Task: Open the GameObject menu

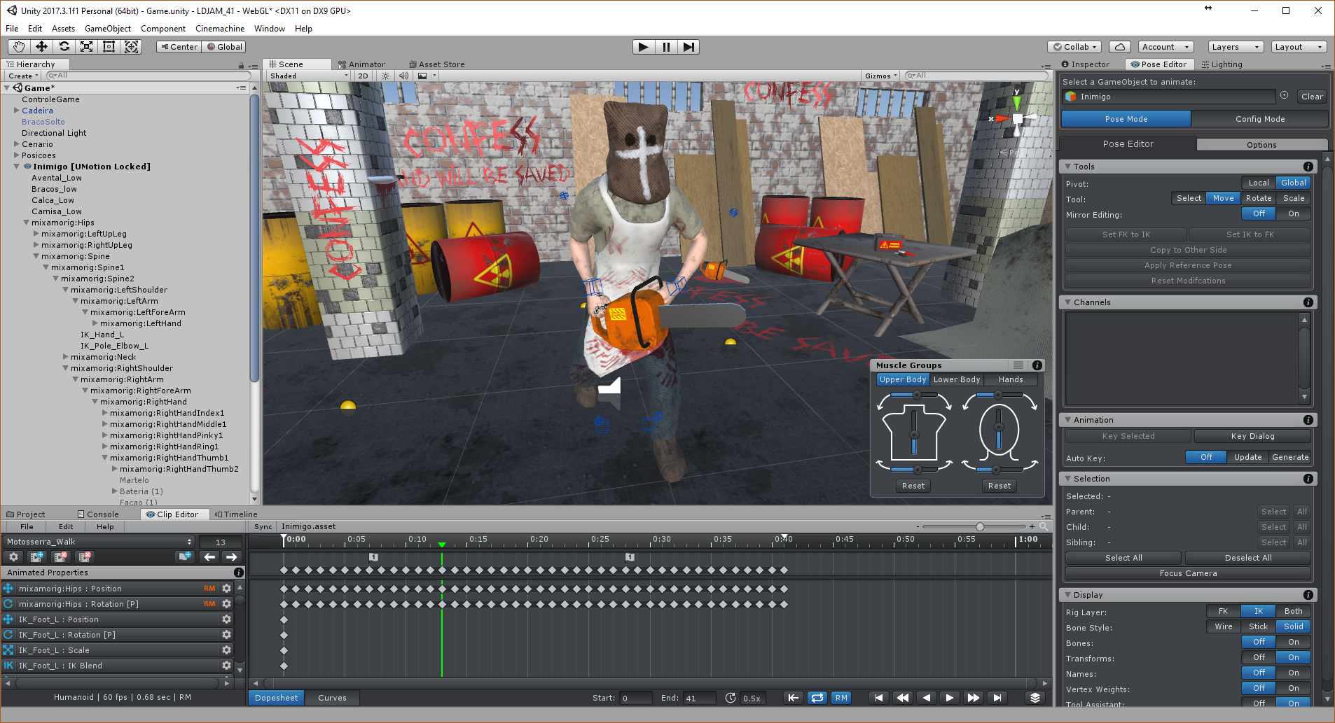Action: (108, 29)
